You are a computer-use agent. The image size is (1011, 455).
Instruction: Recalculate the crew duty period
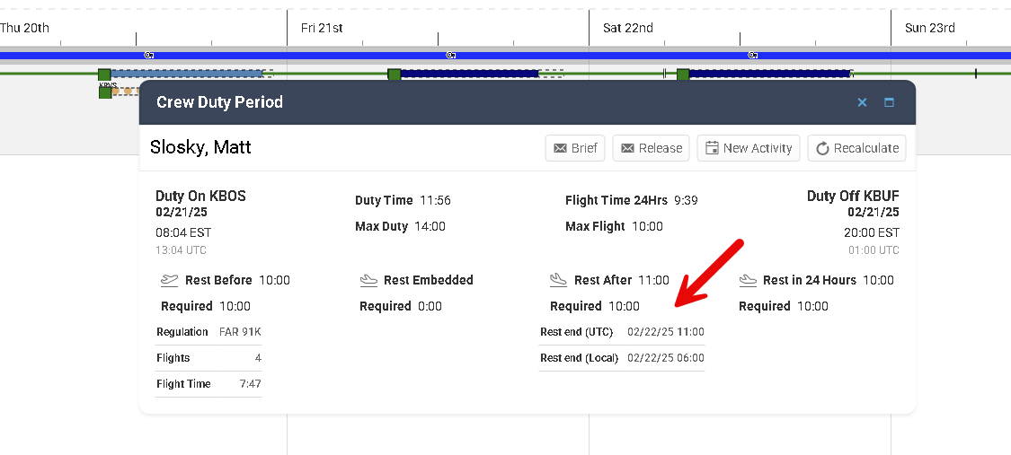pyautogui.click(x=856, y=148)
